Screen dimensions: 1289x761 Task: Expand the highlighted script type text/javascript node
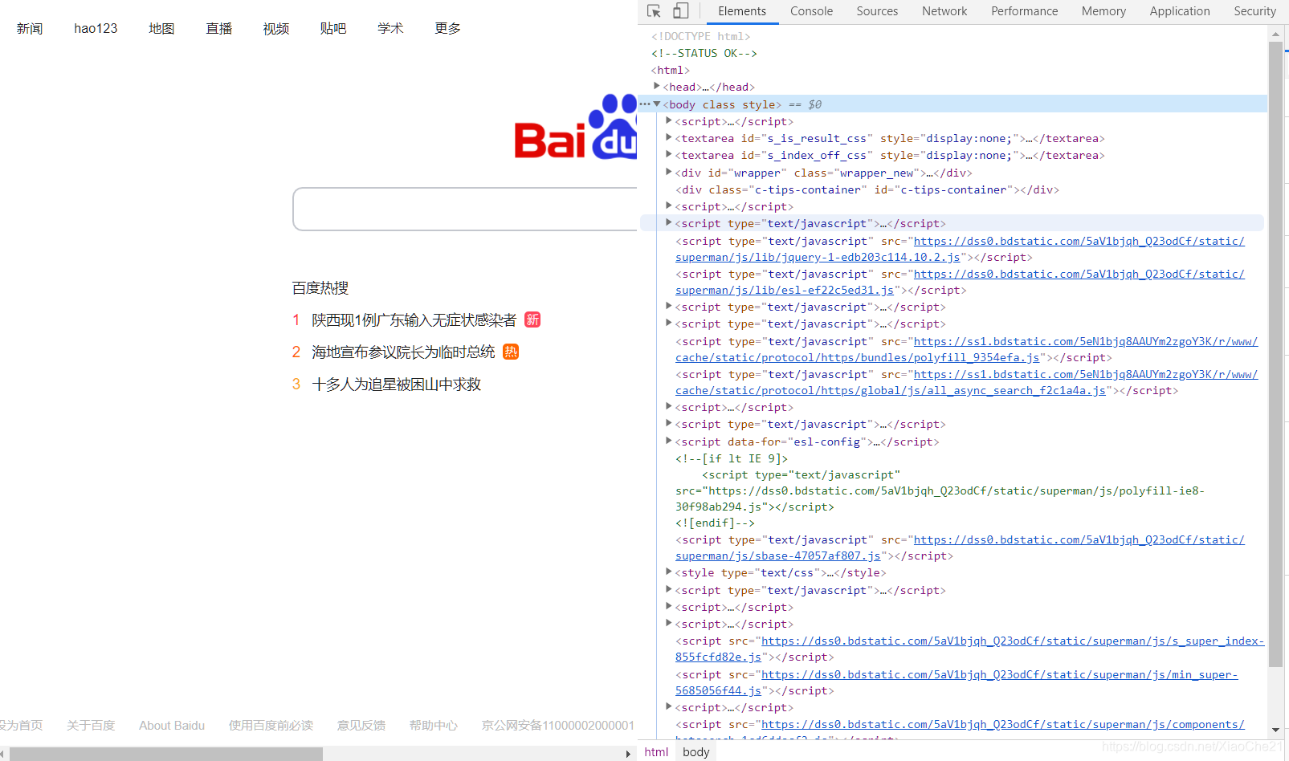click(x=669, y=222)
